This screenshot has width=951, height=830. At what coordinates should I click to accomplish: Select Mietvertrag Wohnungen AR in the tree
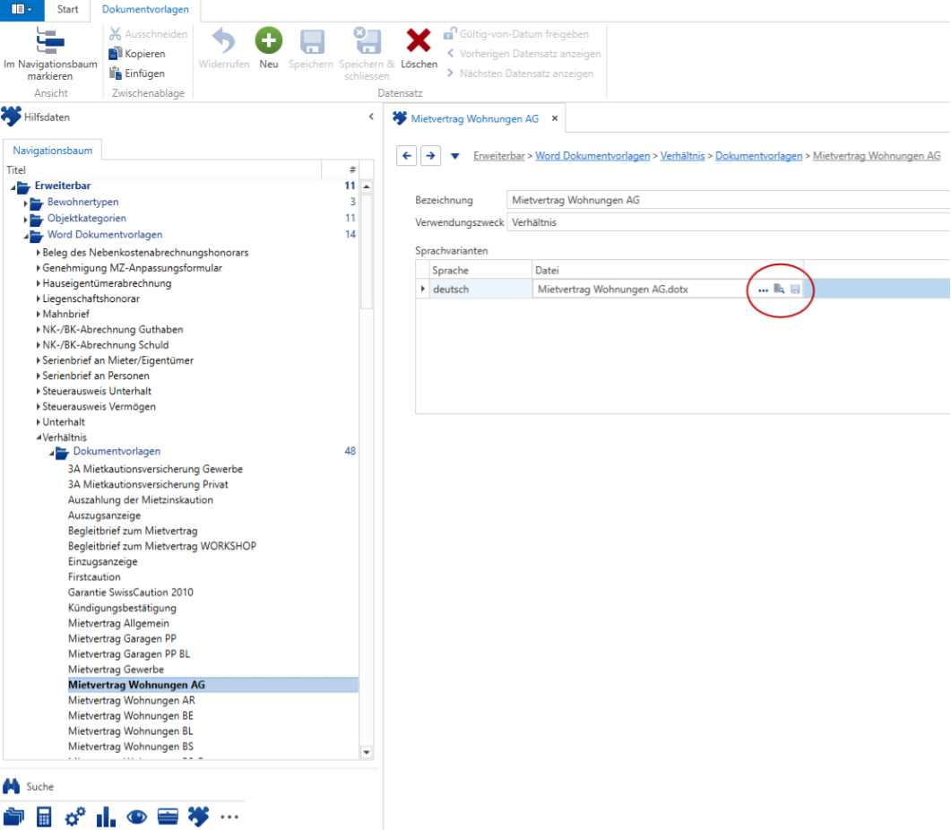132,700
